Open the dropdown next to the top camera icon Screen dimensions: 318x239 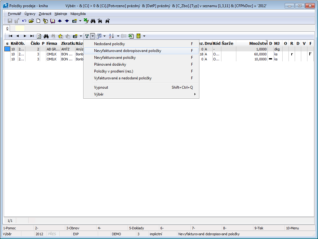[x=80, y=21]
